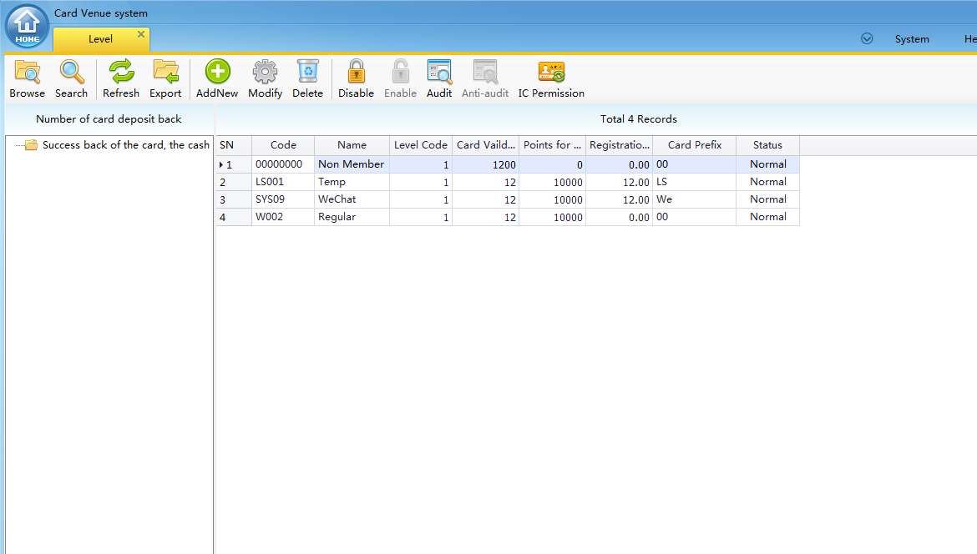
Task: Switch to the Level tab
Action: point(100,39)
